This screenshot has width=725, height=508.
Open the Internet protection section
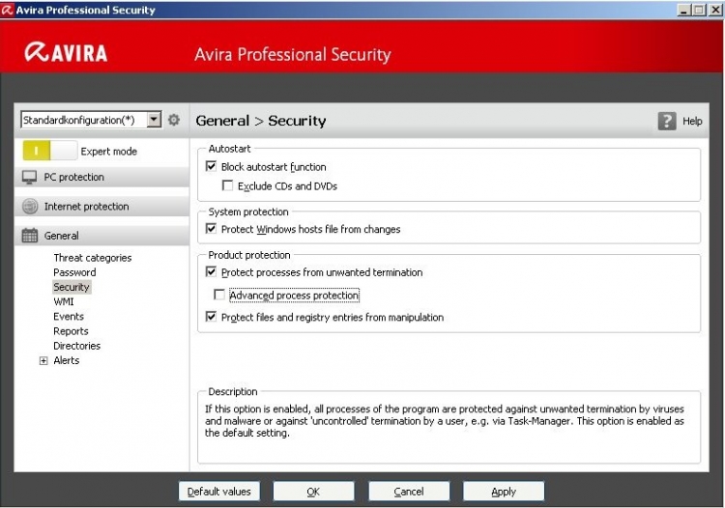[101, 207]
